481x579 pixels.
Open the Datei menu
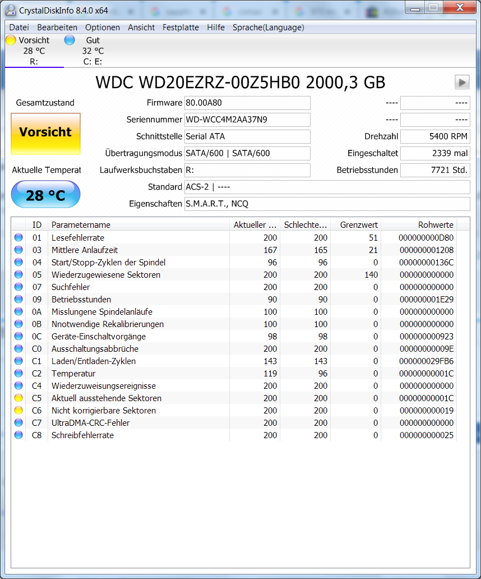pos(19,27)
